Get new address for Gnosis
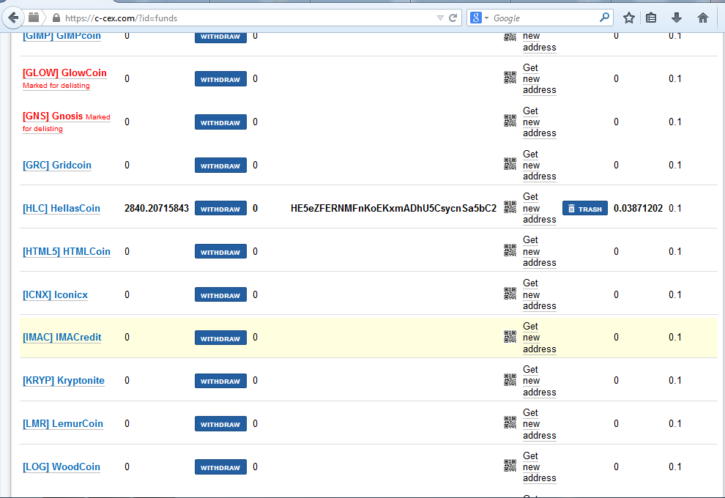 (x=539, y=122)
